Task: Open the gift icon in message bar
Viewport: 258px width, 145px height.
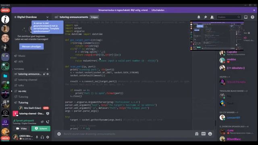Action: point(197,134)
